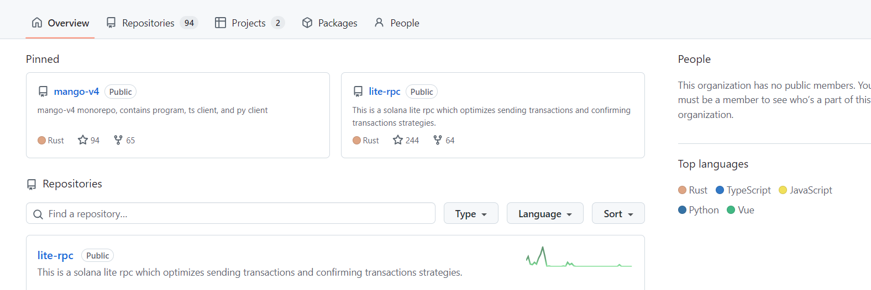Select TypeScript under Top languages
The image size is (871, 290).
pyautogui.click(x=743, y=190)
